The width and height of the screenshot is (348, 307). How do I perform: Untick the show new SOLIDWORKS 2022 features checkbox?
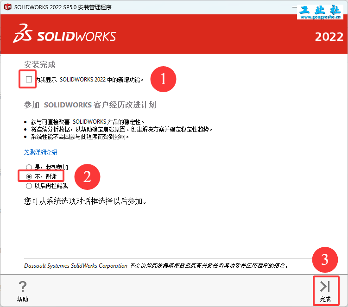(29, 79)
